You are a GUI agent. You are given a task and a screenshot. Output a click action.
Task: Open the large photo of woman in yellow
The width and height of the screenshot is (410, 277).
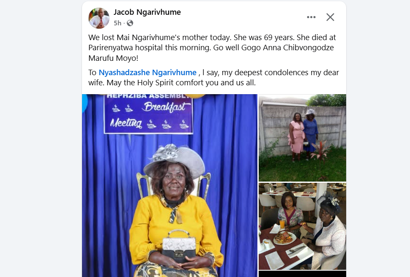pos(169,185)
